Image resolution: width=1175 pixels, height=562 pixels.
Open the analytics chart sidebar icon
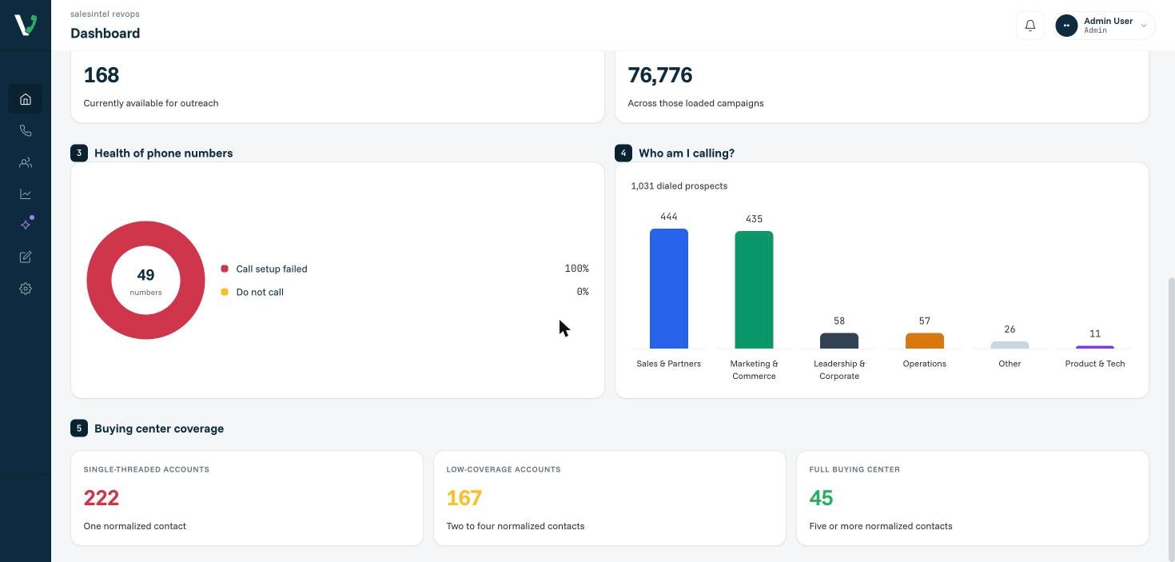(26, 194)
